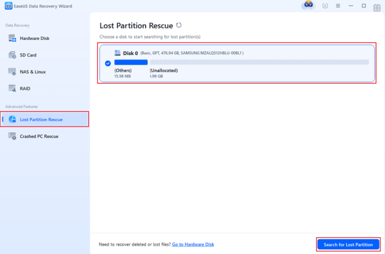Follow the Go to Hardware Disk link

click(193, 245)
